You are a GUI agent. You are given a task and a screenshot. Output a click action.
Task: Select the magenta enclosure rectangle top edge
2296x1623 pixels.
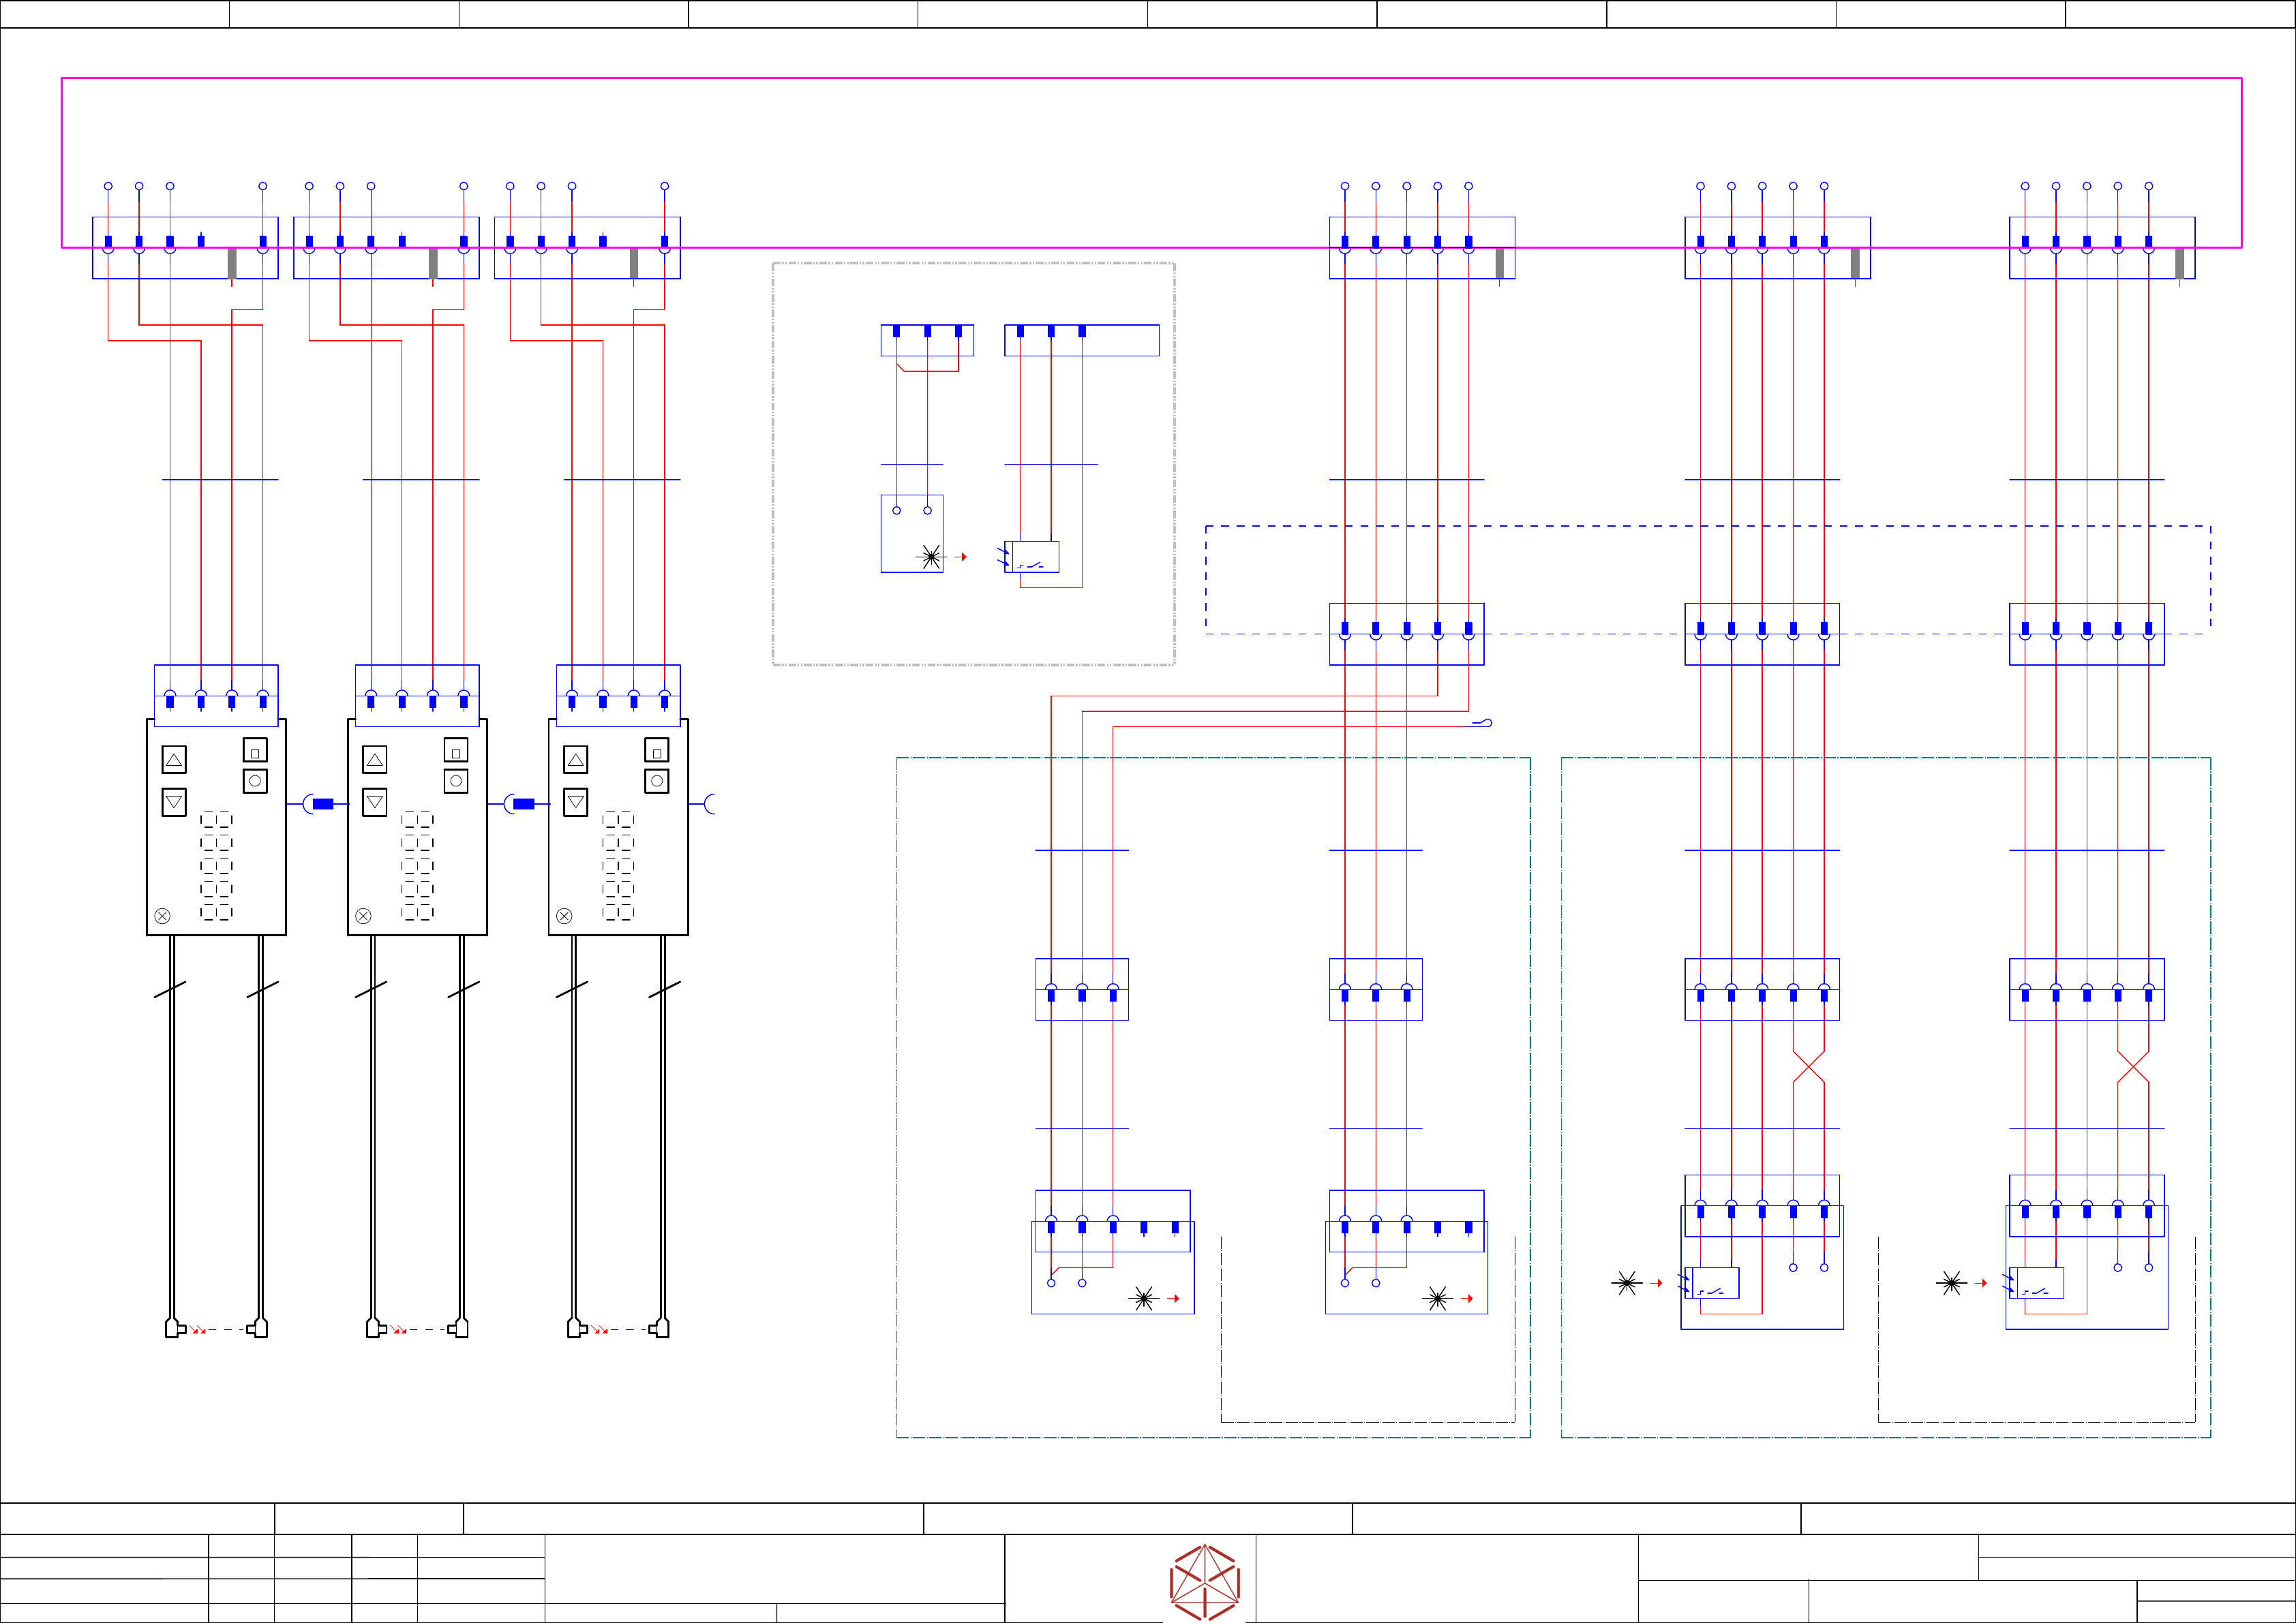point(1150,78)
